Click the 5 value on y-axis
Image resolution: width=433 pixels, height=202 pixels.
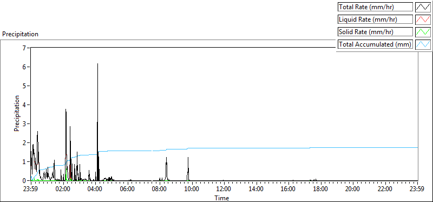[x=24, y=86]
